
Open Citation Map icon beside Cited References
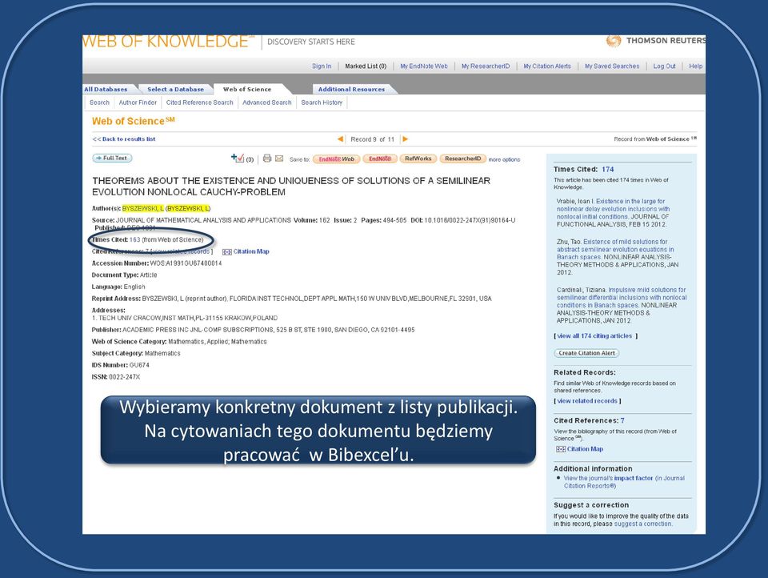pyautogui.click(x=226, y=252)
